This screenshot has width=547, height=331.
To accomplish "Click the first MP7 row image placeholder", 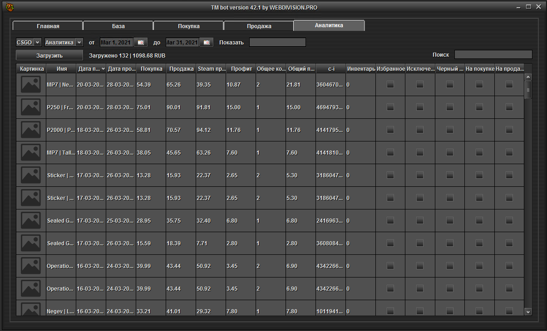I will (x=31, y=85).
